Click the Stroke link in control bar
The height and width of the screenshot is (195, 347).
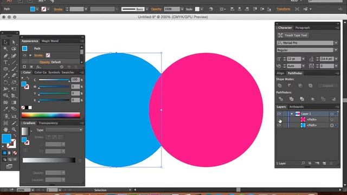[58, 9]
